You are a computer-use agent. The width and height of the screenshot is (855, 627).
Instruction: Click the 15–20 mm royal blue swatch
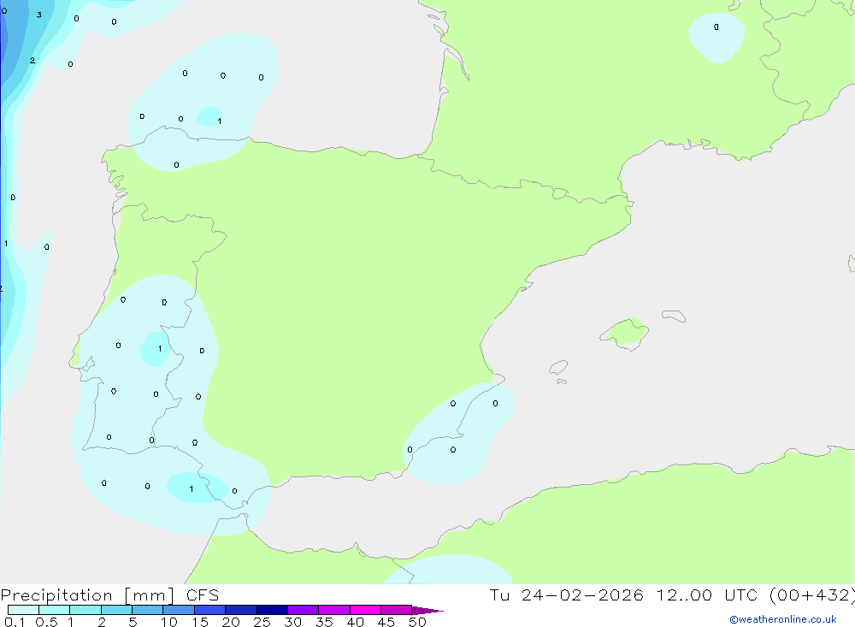pyautogui.click(x=209, y=610)
